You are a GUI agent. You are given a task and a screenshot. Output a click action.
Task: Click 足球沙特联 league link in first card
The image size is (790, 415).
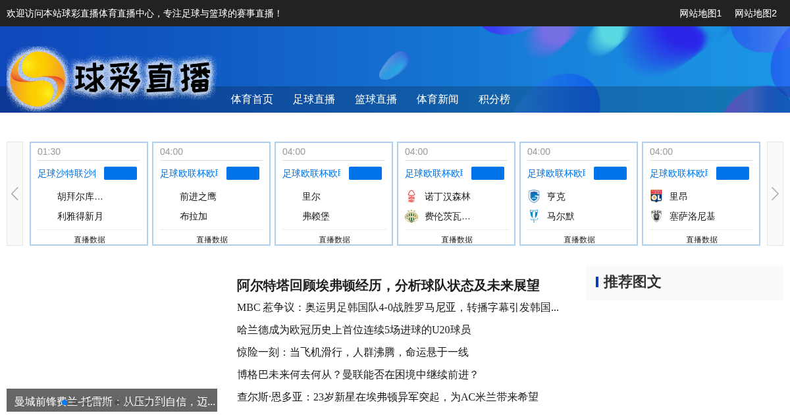[66, 173]
